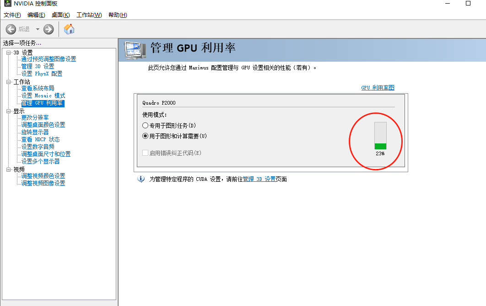Image resolution: width=486 pixels, height=306 pixels.
Task: Open 设置 Mosaic 模式 item
Action: tap(43, 95)
